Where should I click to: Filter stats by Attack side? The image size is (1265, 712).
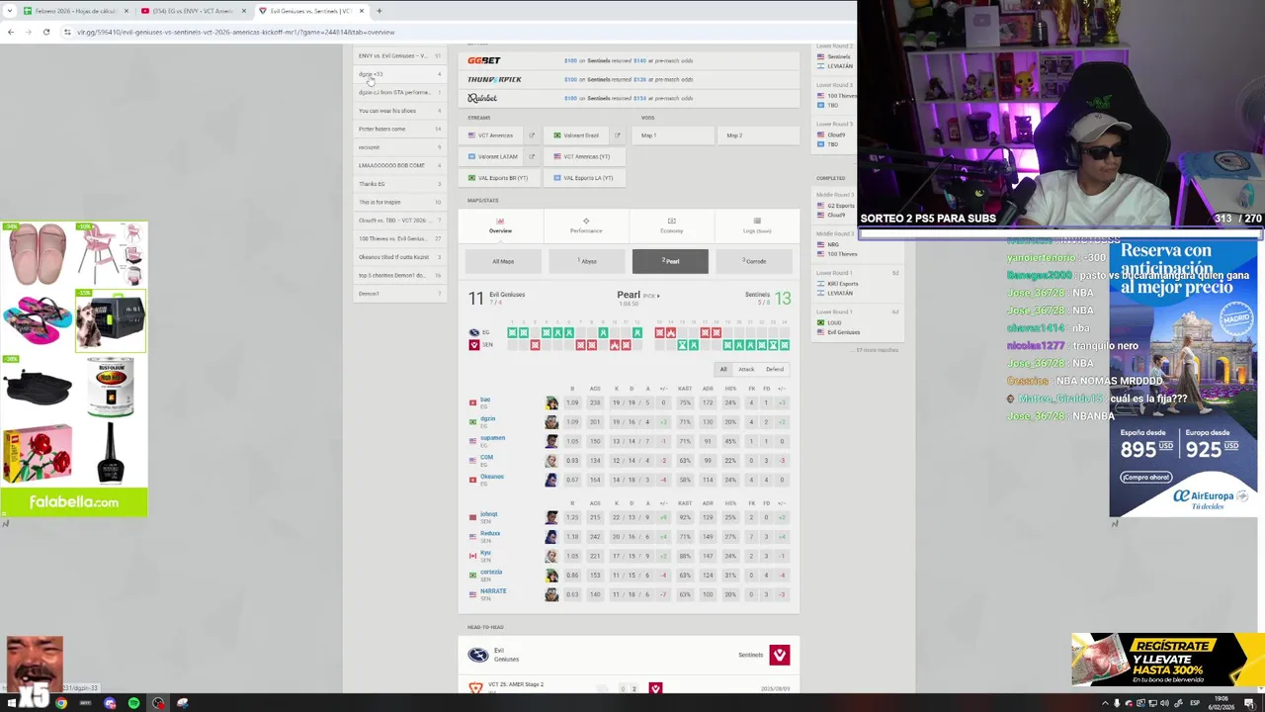pos(746,369)
